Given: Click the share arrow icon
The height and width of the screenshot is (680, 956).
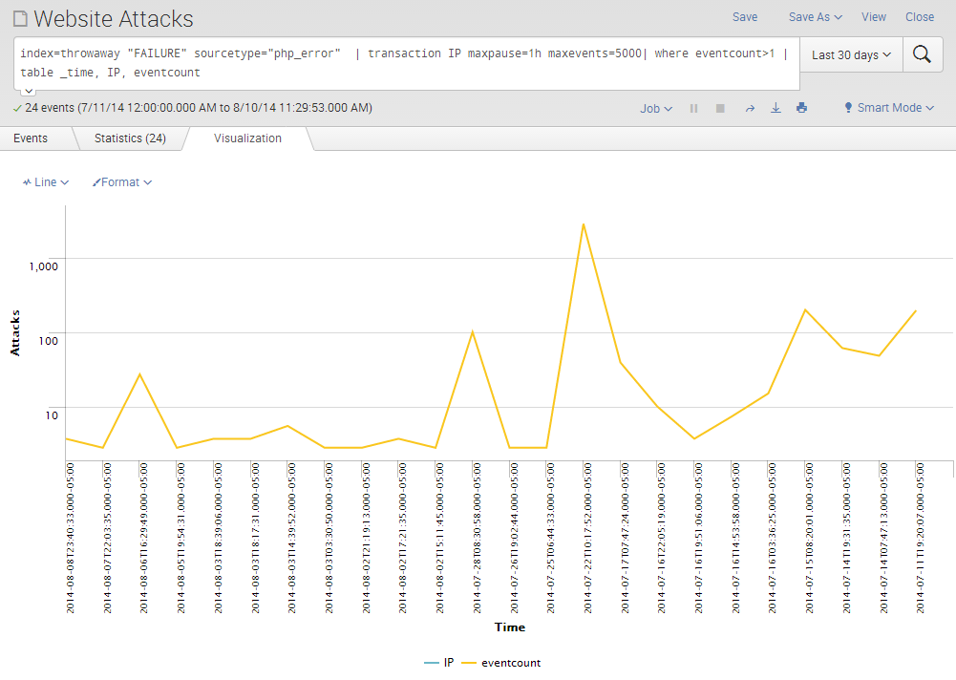Looking at the screenshot, I should click(x=750, y=109).
